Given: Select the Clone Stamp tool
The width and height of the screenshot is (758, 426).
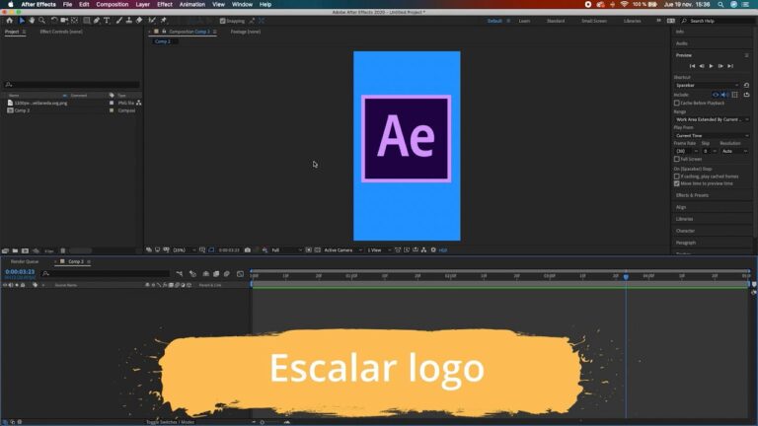Looking at the screenshot, I should [129, 21].
